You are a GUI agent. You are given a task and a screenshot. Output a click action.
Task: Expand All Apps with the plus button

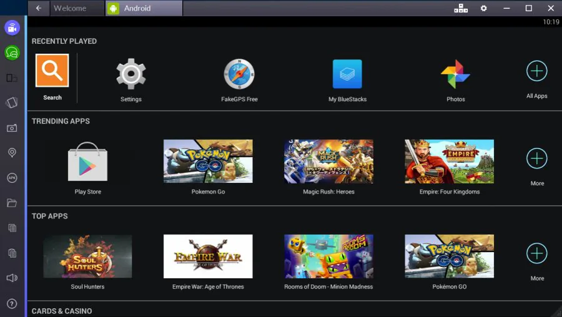(x=536, y=71)
